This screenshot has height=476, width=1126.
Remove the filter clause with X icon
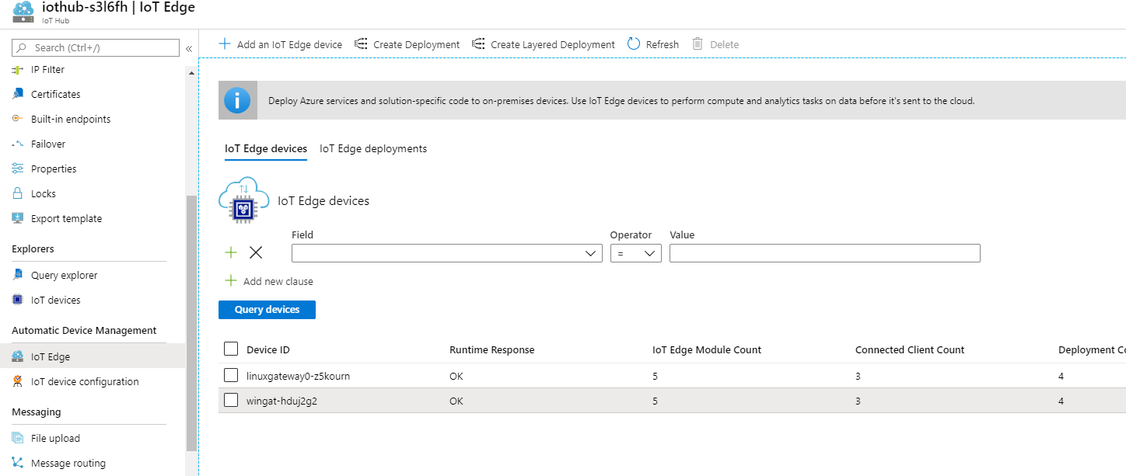point(256,252)
